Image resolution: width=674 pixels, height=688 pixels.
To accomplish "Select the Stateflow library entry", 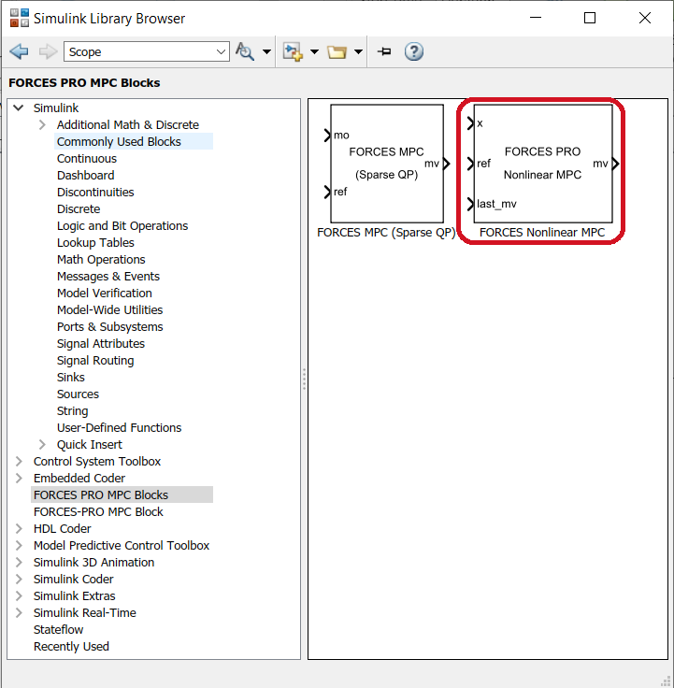I will (x=58, y=630).
